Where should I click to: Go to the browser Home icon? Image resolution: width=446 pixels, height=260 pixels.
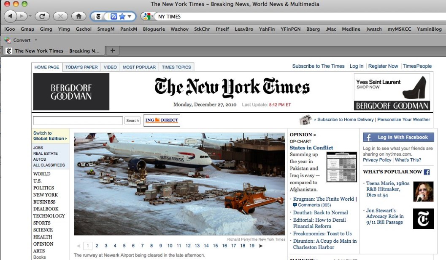[78, 16]
